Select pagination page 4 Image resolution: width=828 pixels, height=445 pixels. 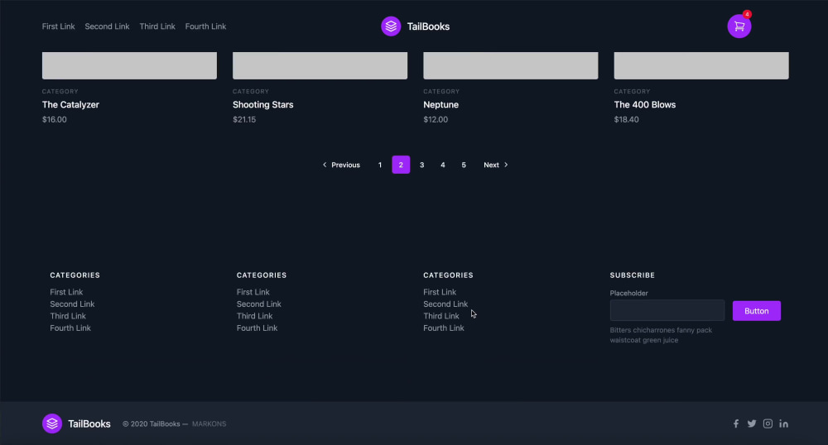click(x=442, y=165)
